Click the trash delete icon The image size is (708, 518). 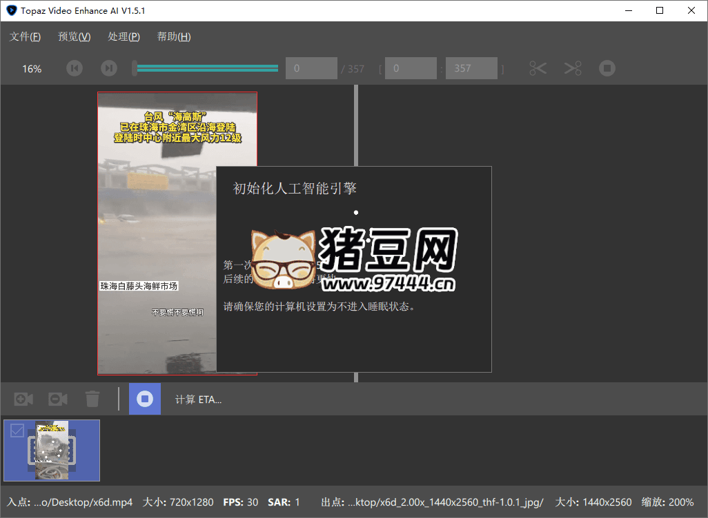click(92, 399)
